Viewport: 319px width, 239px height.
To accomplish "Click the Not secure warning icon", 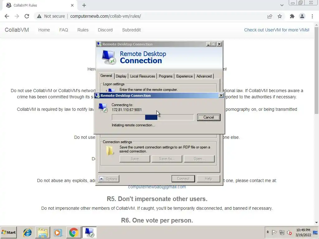I will coord(39,16).
